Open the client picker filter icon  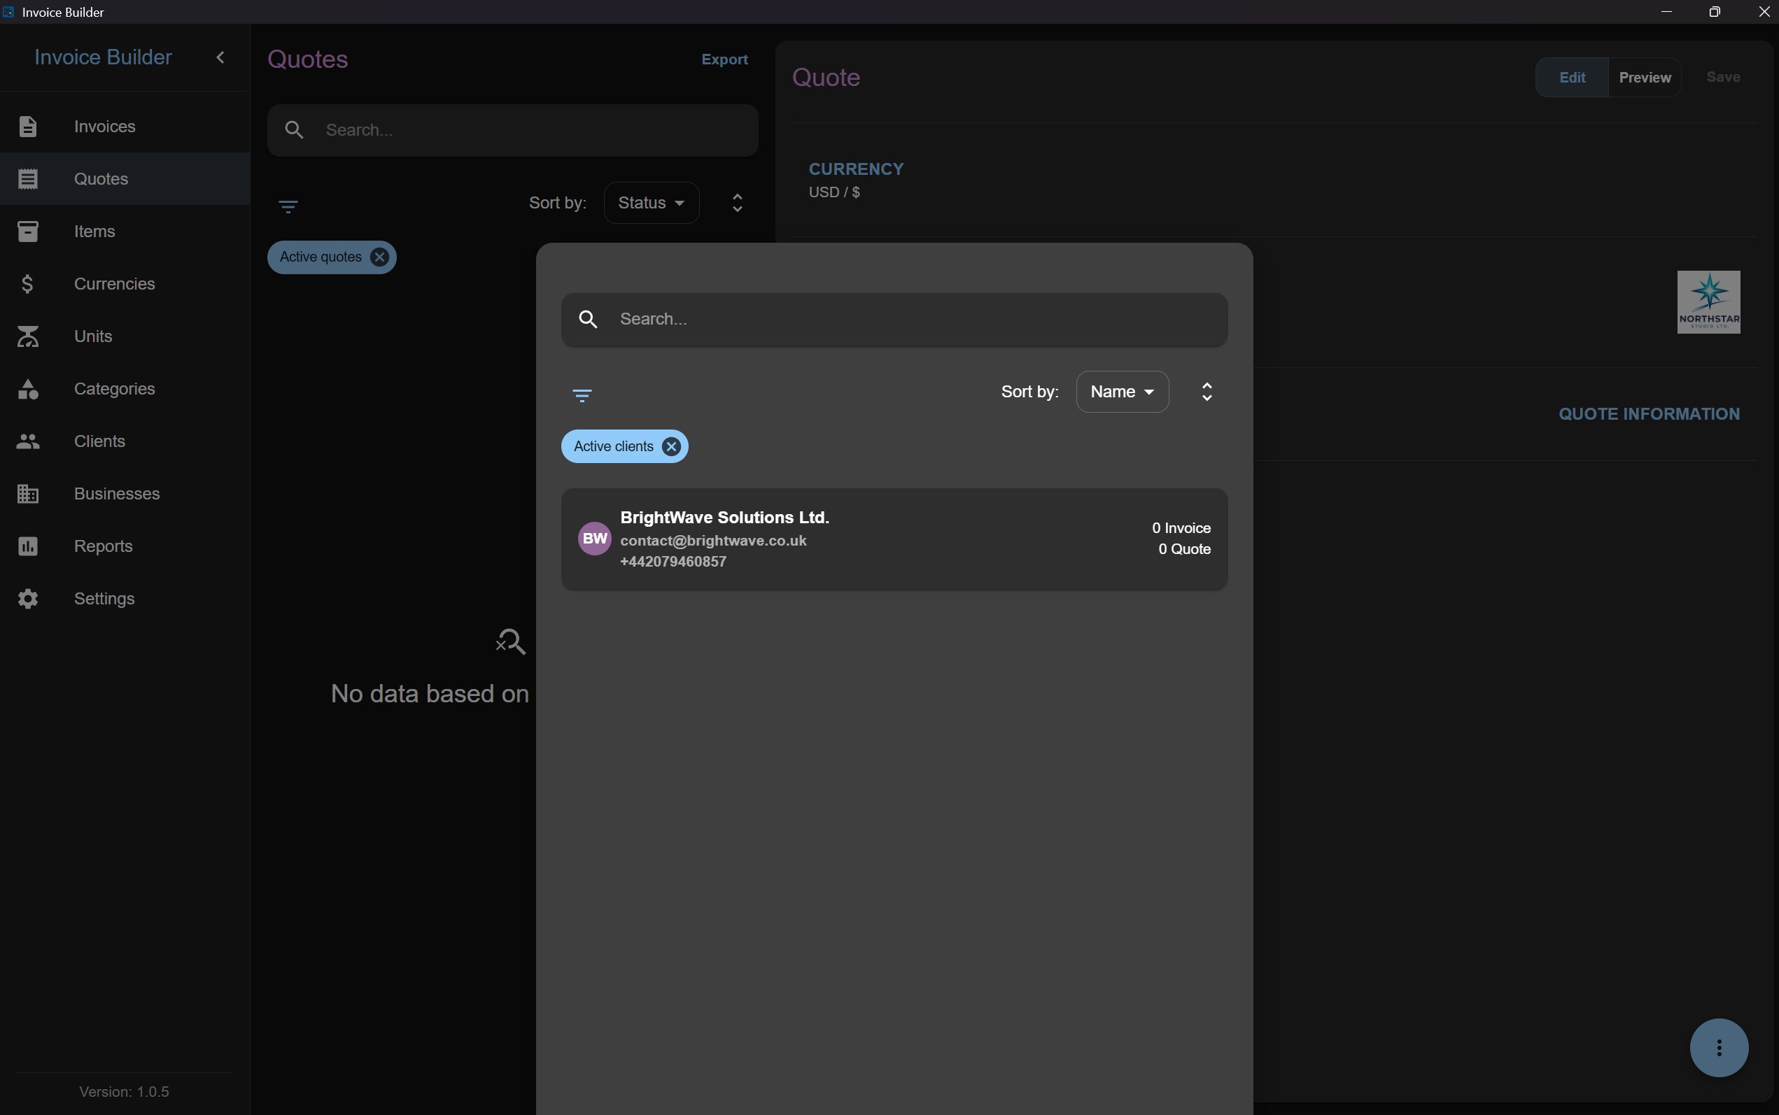[582, 396]
